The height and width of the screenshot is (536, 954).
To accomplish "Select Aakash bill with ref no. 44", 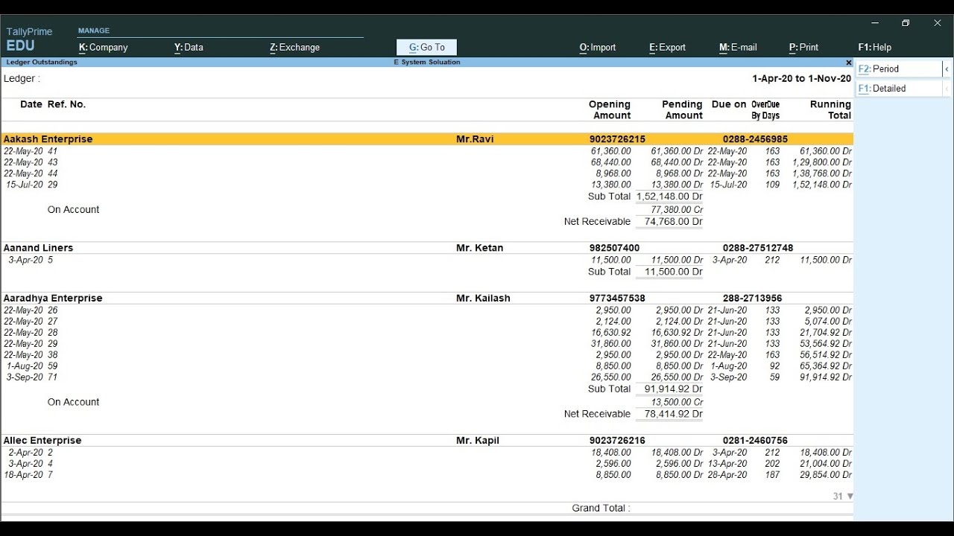I will click(x=427, y=173).
